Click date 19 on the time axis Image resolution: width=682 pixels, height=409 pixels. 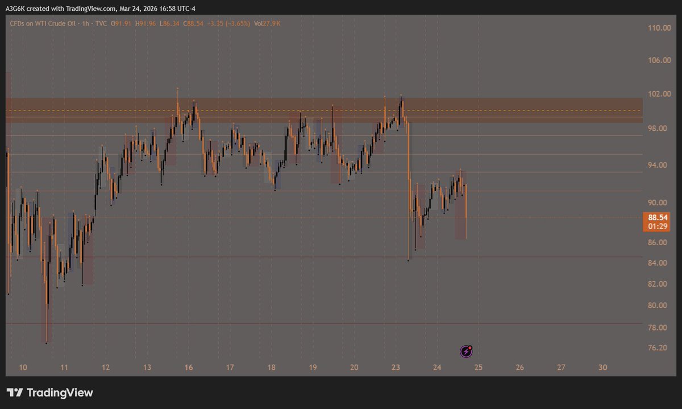coord(313,367)
